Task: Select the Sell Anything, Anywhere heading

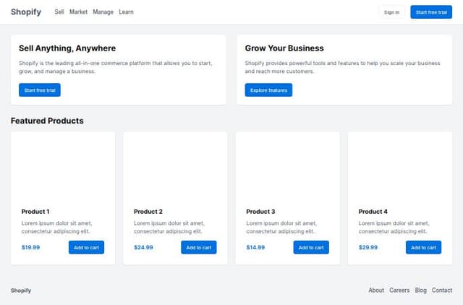Action: tap(67, 48)
